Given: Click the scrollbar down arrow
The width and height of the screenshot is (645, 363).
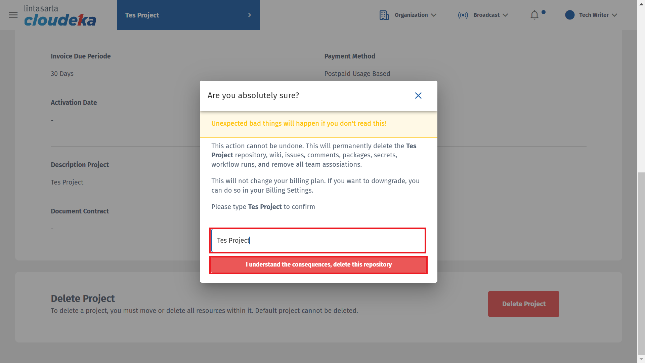Looking at the screenshot, I should click(641, 359).
